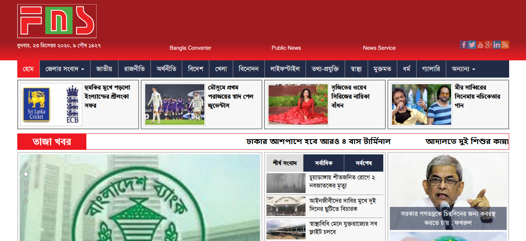Open the Facebook social icon
This screenshot has height=241, width=526.
click(x=463, y=45)
